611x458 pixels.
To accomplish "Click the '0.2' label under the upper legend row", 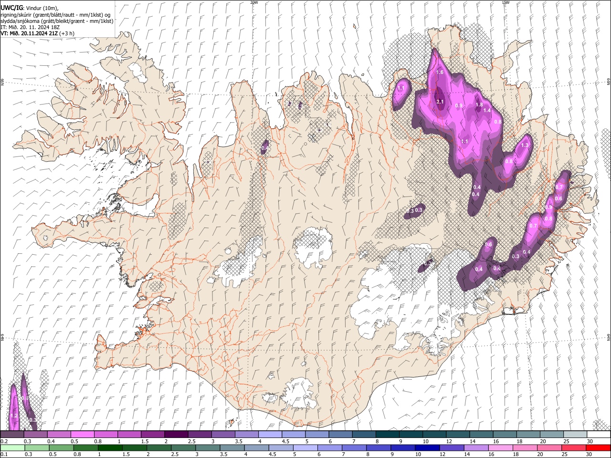I will 4,441.
